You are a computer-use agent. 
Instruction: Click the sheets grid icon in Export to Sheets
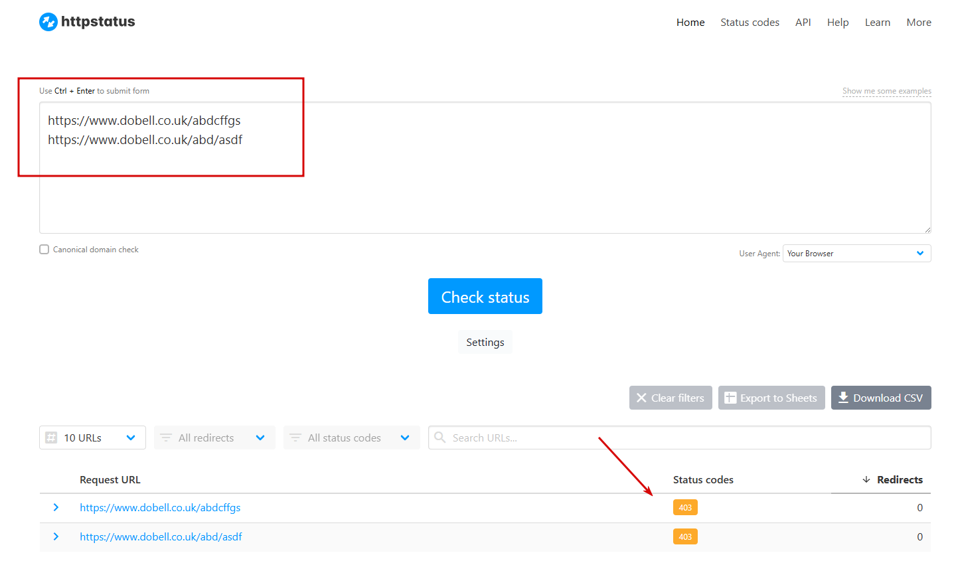coord(730,398)
